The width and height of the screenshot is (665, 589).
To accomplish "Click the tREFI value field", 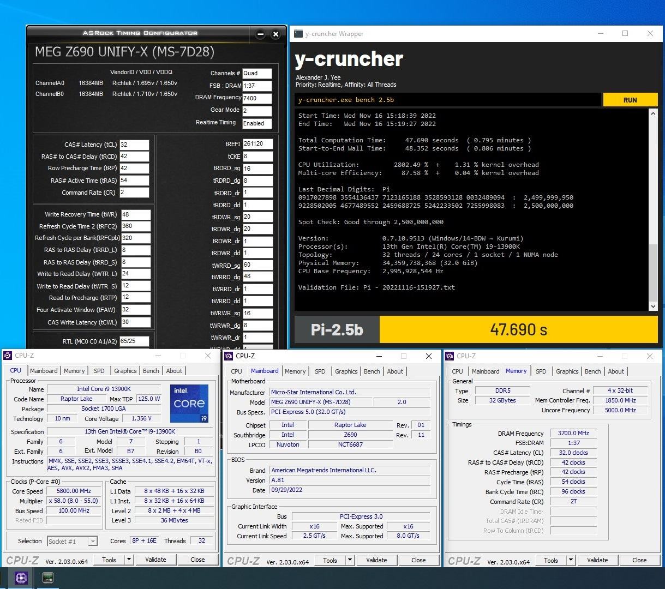I will click(x=257, y=144).
